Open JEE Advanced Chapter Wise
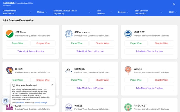180x112 pixels. [x=102, y=43]
